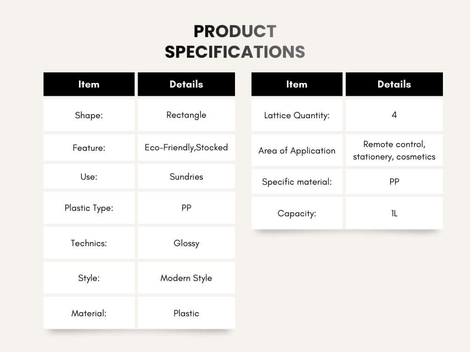Select the Modern Style cell
470x352 pixels.
coord(186,278)
